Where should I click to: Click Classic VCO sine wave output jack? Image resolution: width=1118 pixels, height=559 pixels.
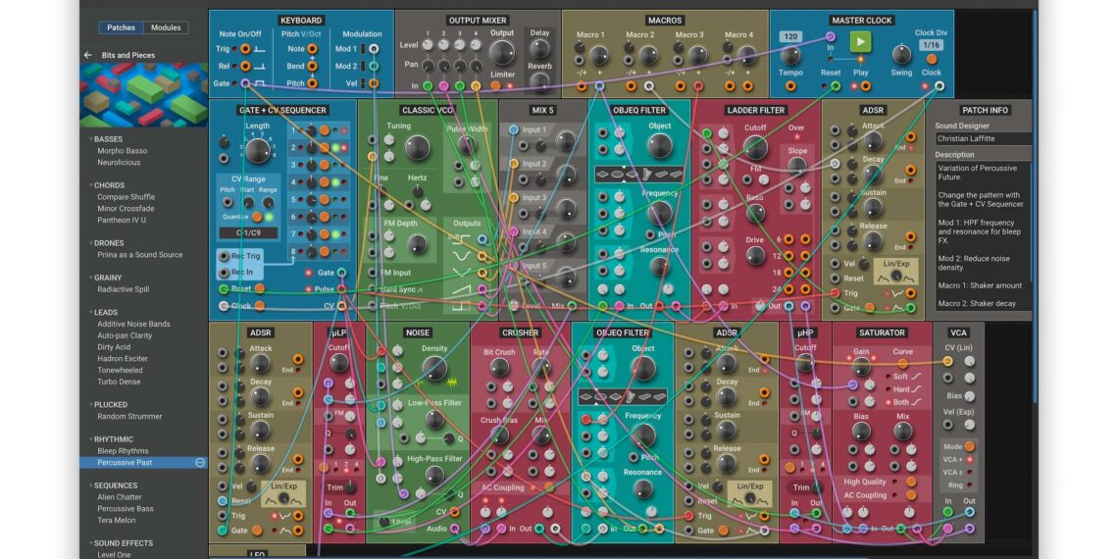point(483,256)
